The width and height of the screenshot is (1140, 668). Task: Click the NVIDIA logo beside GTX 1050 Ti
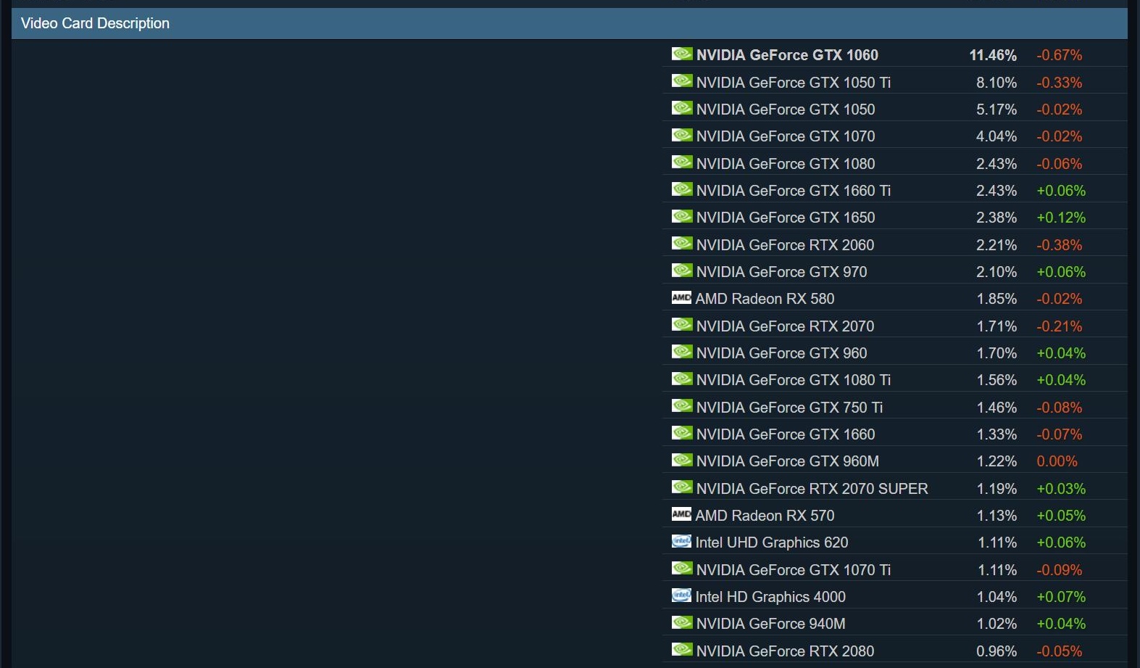point(682,81)
